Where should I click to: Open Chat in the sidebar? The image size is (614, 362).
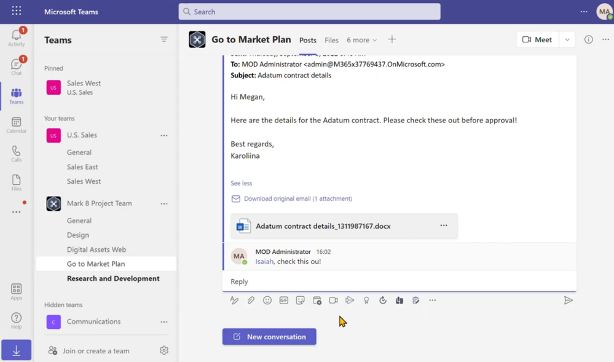(x=16, y=66)
